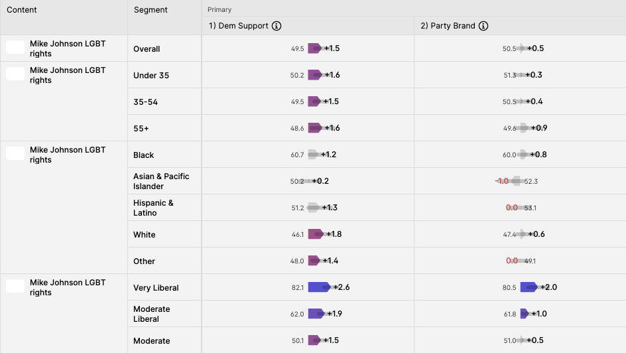This screenshot has height=353, width=626.
Task: Click Mike Johnson LGBT rights beside Black
Action: 68,155
